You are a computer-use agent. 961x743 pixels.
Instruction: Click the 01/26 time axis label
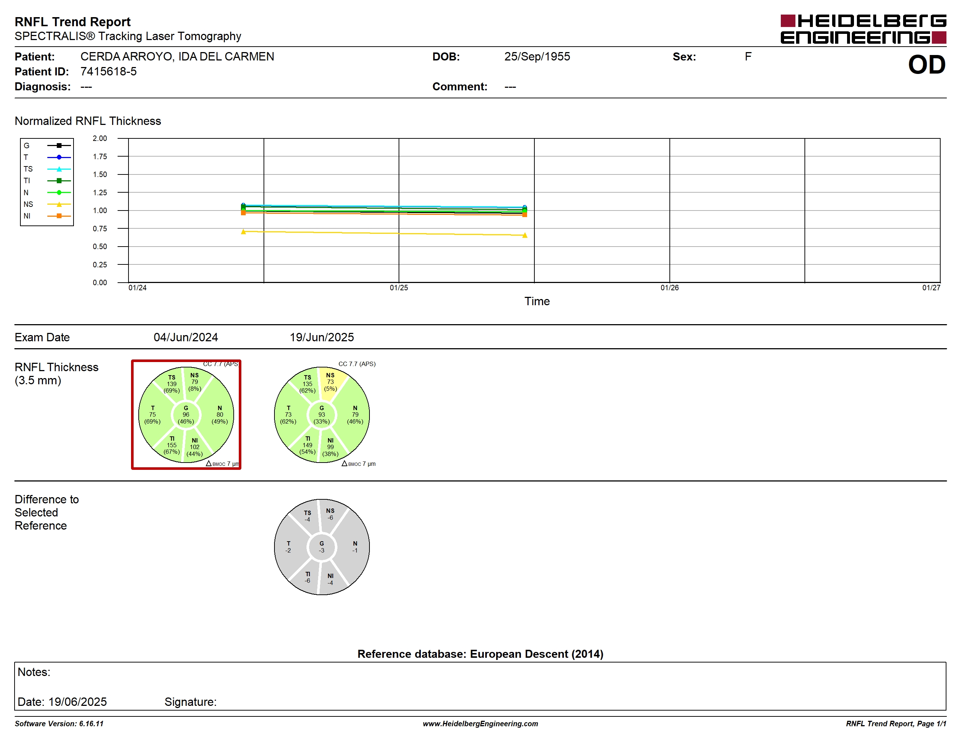(x=669, y=288)
